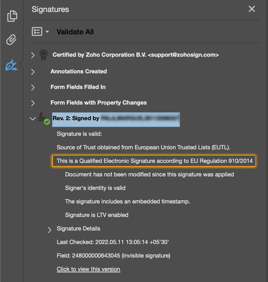Expand Form Fields with Property Changes

coord(33,103)
